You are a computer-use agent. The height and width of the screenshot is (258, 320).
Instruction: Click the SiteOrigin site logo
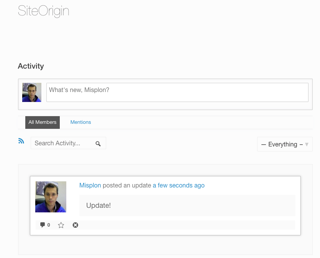43,11
